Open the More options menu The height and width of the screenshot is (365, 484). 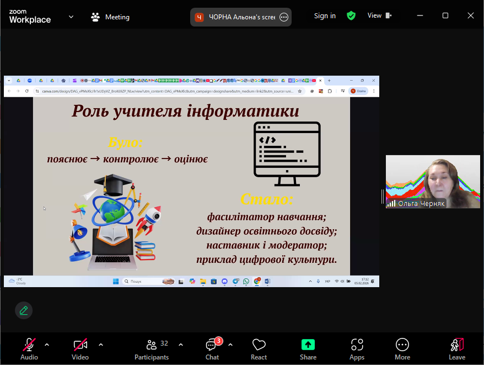pos(402,349)
